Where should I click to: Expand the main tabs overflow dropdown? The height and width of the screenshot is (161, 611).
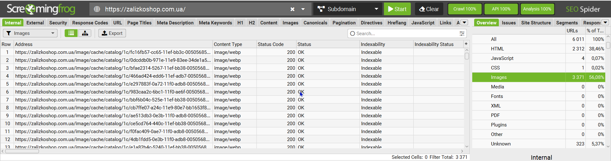pos(465,23)
